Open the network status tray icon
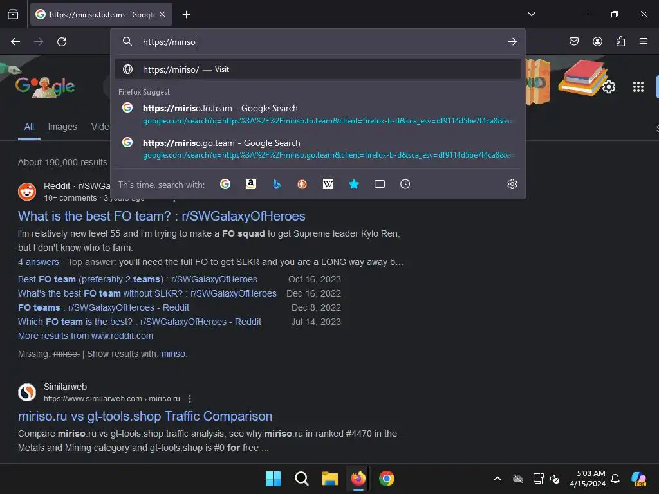 click(538, 479)
